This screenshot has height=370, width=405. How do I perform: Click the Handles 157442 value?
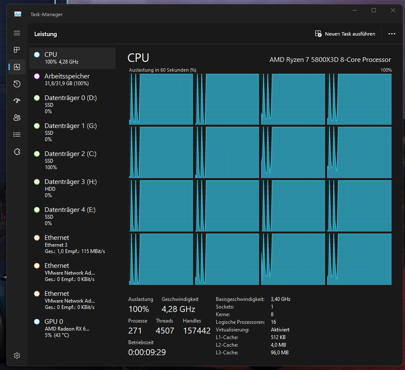[x=197, y=331]
